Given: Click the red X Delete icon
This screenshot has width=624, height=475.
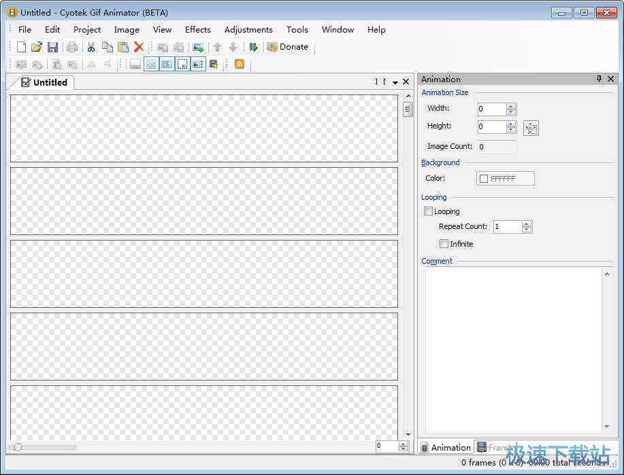Looking at the screenshot, I should click(139, 47).
